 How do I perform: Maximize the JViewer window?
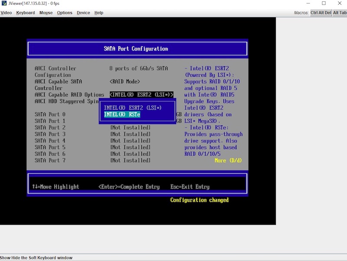pyautogui.click(x=324, y=3)
